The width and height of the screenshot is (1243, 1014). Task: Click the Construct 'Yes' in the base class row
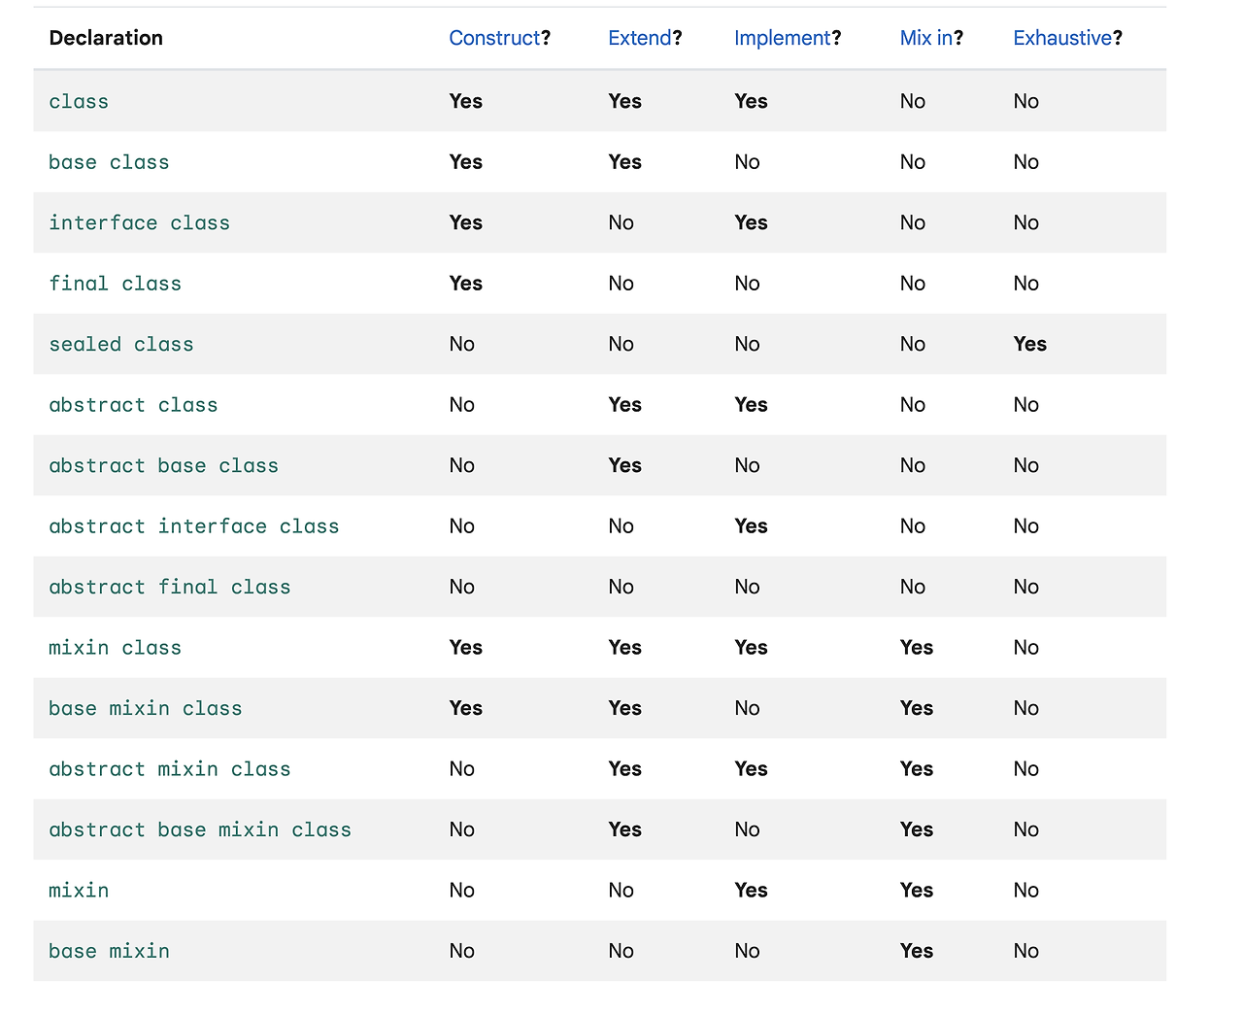tap(466, 162)
